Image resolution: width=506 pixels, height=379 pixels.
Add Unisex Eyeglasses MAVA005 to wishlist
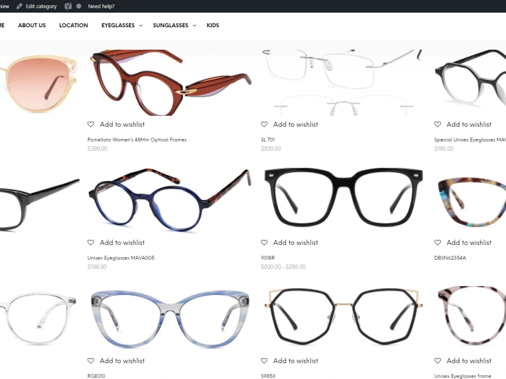tap(122, 243)
